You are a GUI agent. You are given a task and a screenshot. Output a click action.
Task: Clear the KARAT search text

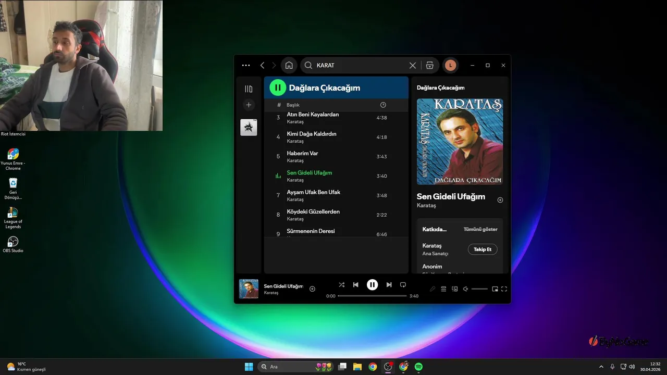(x=412, y=65)
